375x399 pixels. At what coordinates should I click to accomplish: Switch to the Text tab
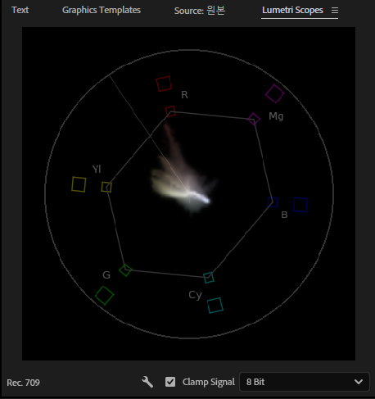[20, 10]
